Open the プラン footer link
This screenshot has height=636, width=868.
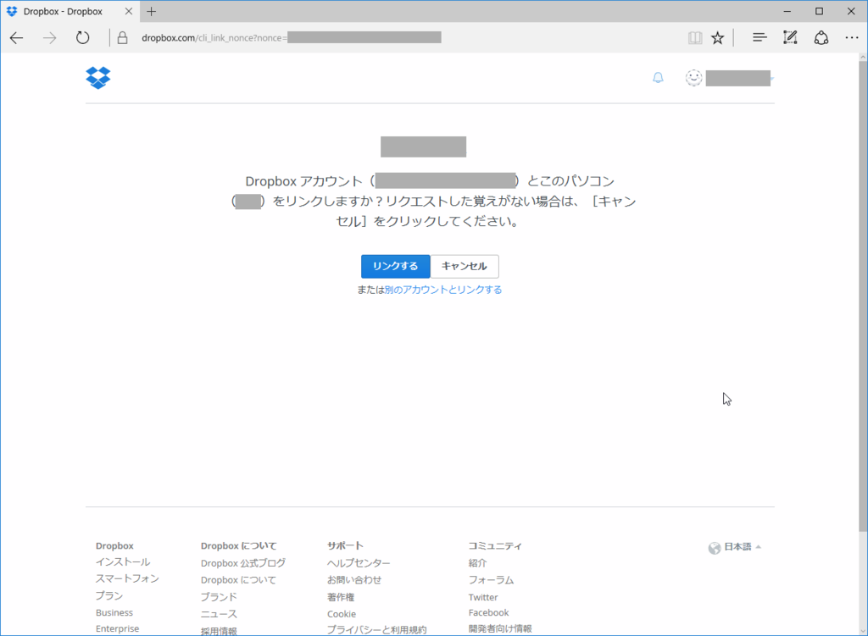109,595
